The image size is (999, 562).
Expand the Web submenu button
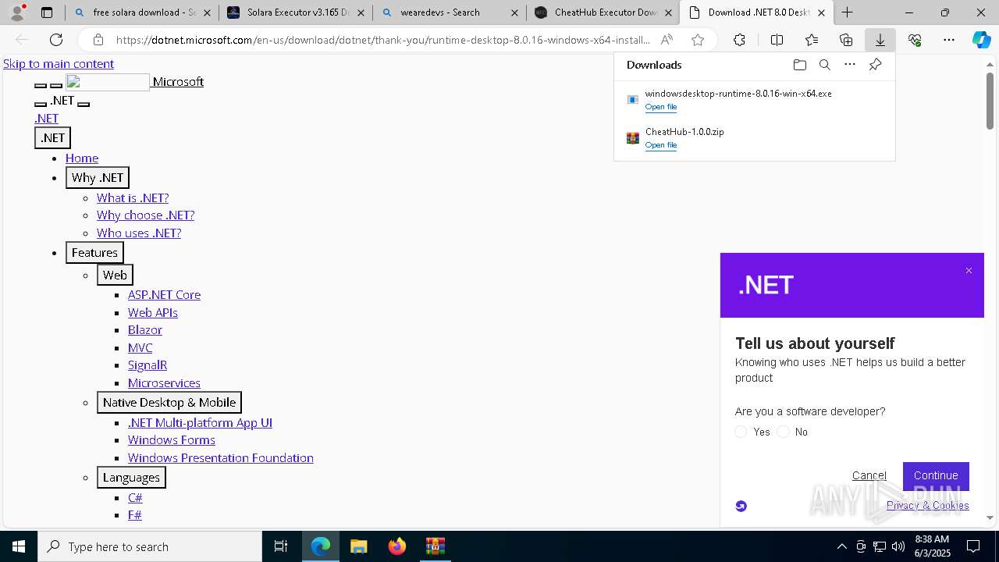[115, 275]
